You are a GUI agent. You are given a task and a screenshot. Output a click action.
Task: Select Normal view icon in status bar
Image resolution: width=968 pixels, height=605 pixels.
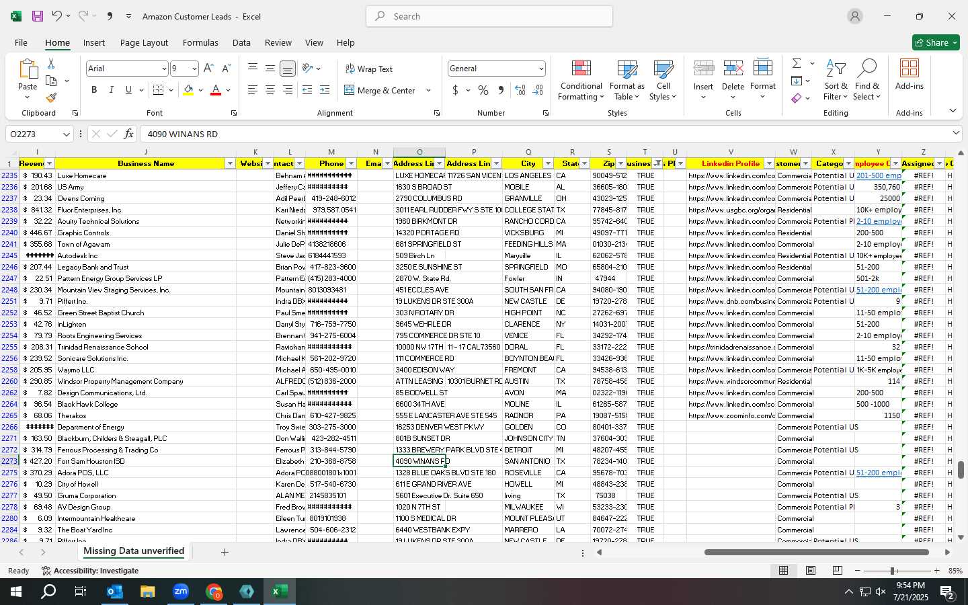click(x=783, y=571)
